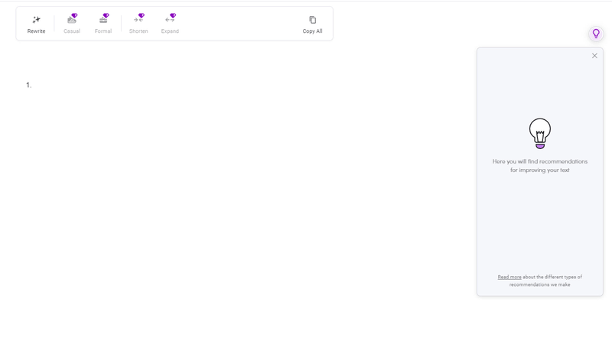Click the recommendations placeholder message text

coord(540,166)
